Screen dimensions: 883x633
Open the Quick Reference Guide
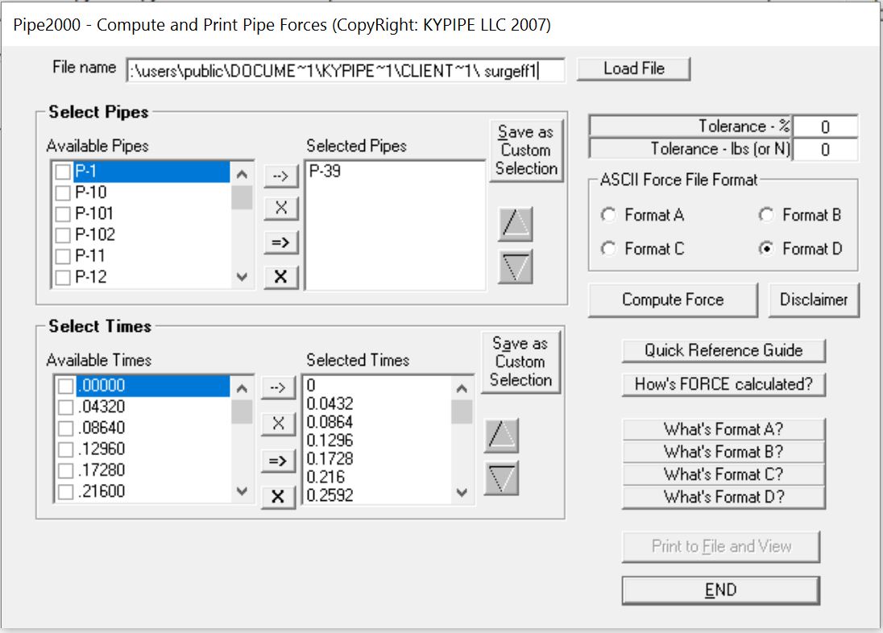point(723,350)
